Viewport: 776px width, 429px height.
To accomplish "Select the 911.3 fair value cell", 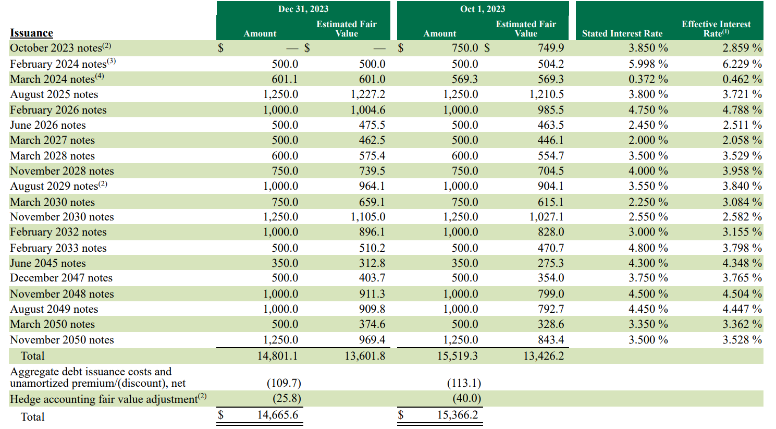I will 372,294.
